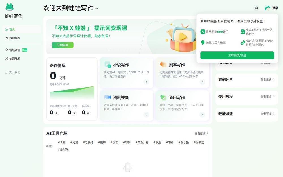Select the #审稿 tag
283x177 pixels.
click(127, 142)
